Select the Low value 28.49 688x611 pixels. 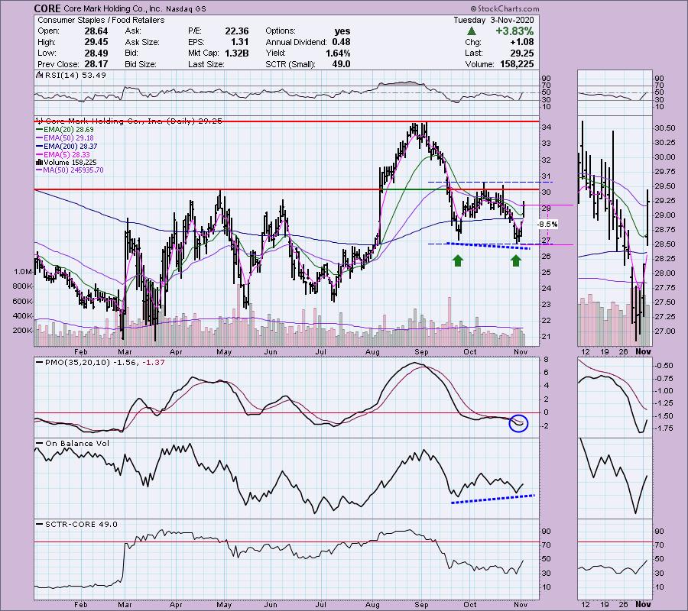(x=96, y=53)
